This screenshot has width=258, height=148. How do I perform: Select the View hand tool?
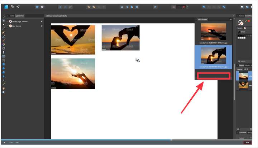click(4, 89)
